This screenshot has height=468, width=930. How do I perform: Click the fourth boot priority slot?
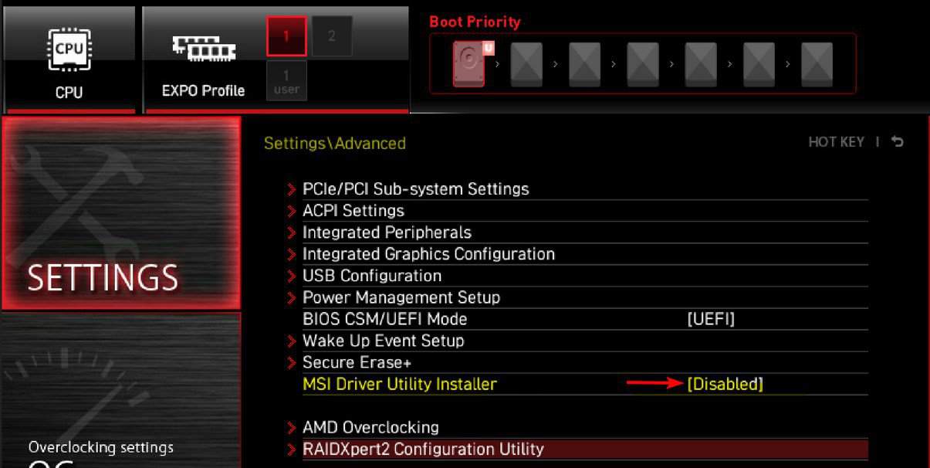[x=643, y=64]
